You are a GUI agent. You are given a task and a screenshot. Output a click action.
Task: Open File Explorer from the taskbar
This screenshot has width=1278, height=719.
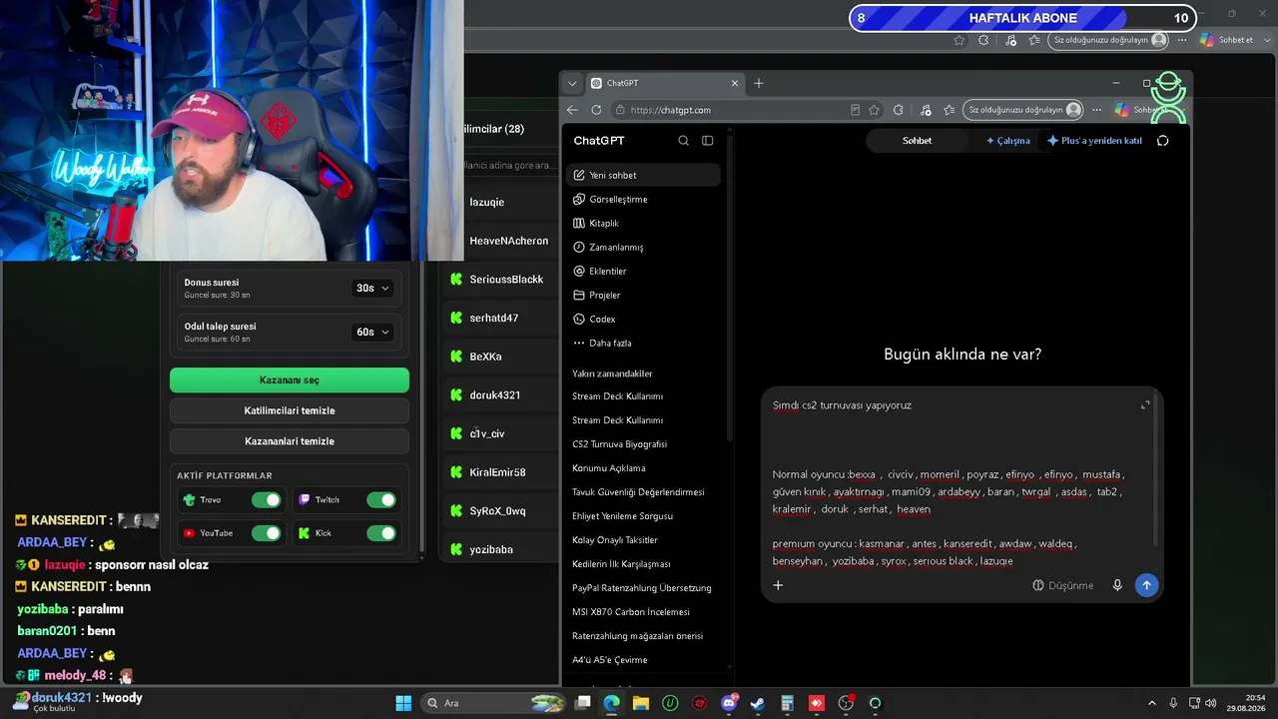click(x=640, y=703)
